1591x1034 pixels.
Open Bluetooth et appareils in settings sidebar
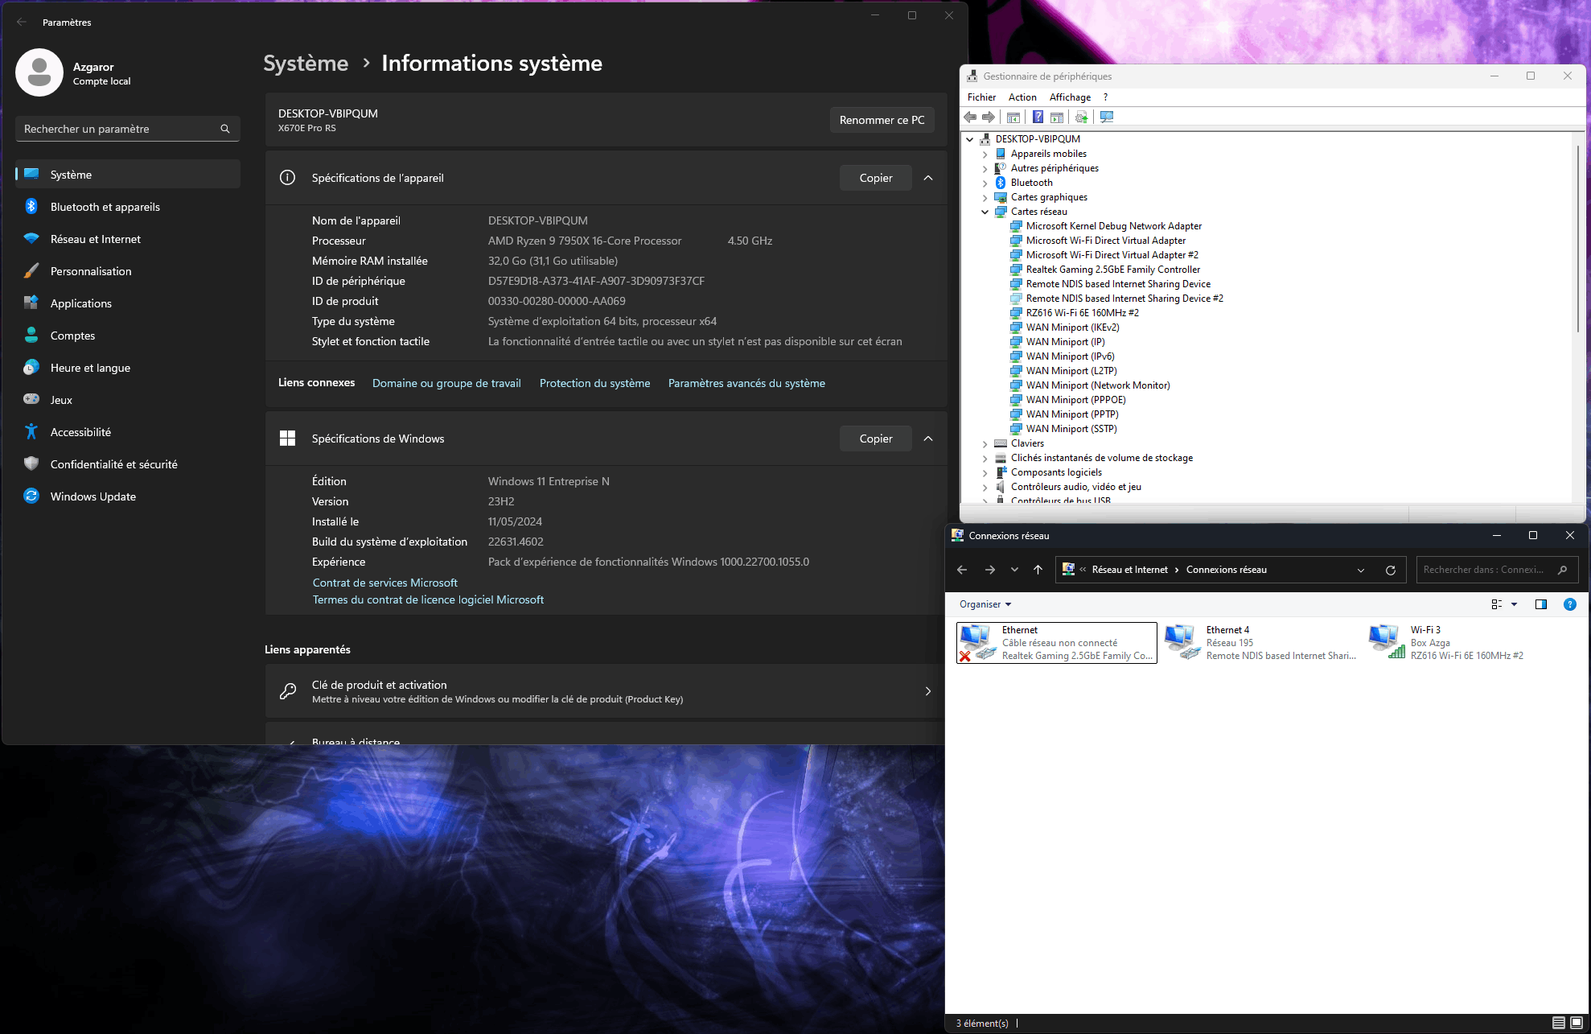click(x=128, y=207)
